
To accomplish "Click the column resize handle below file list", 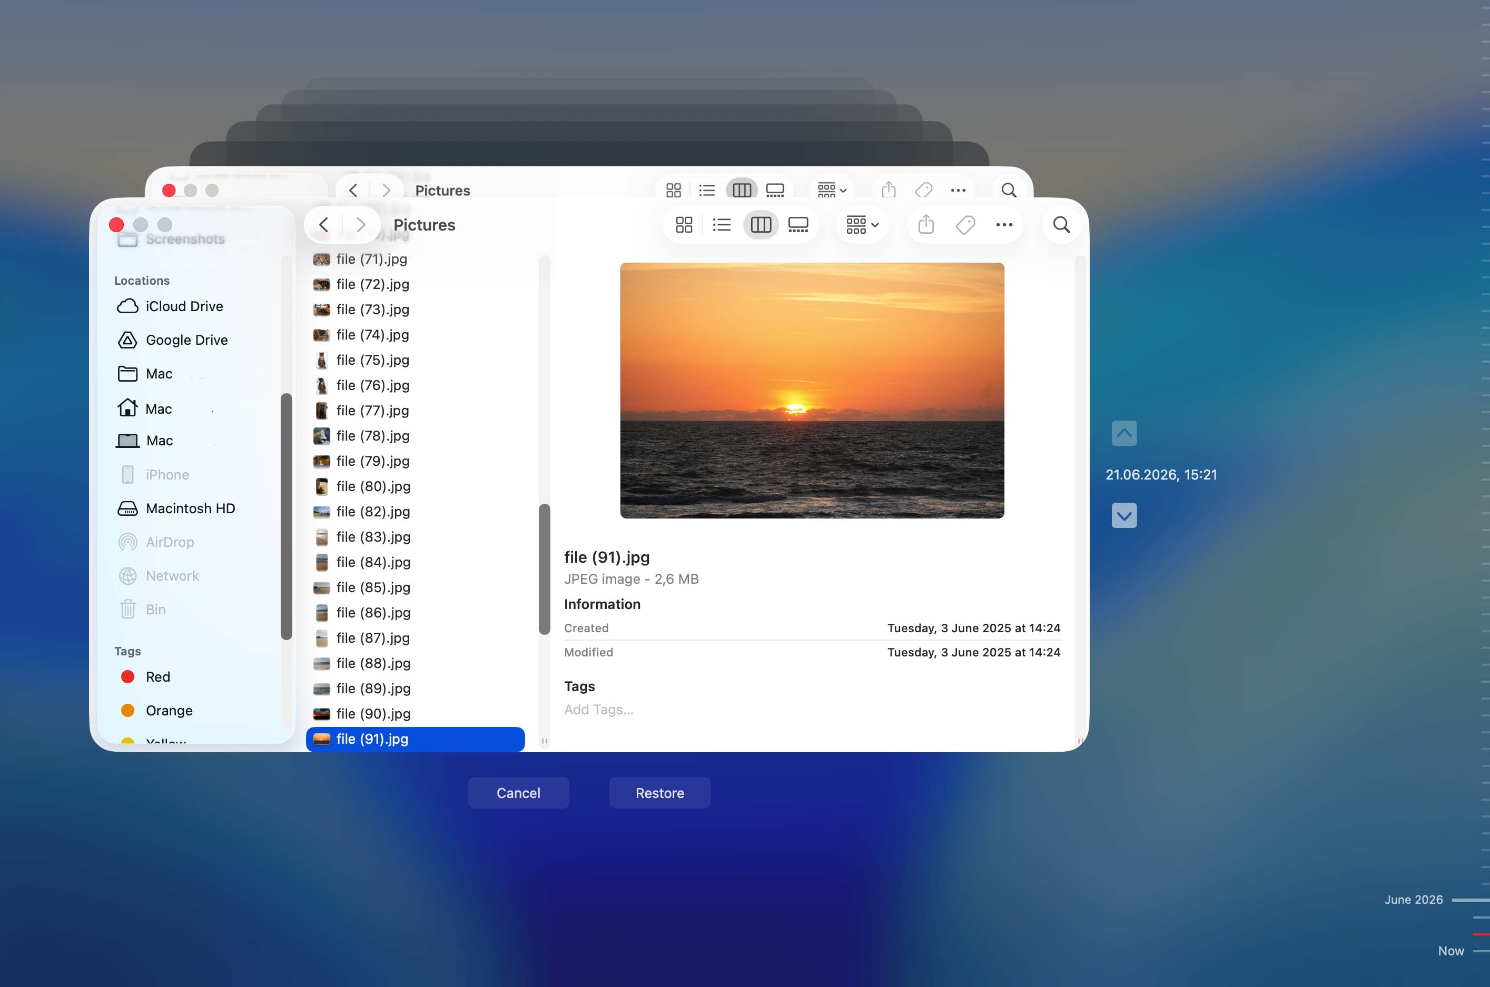I will click(x=544, y=742).
